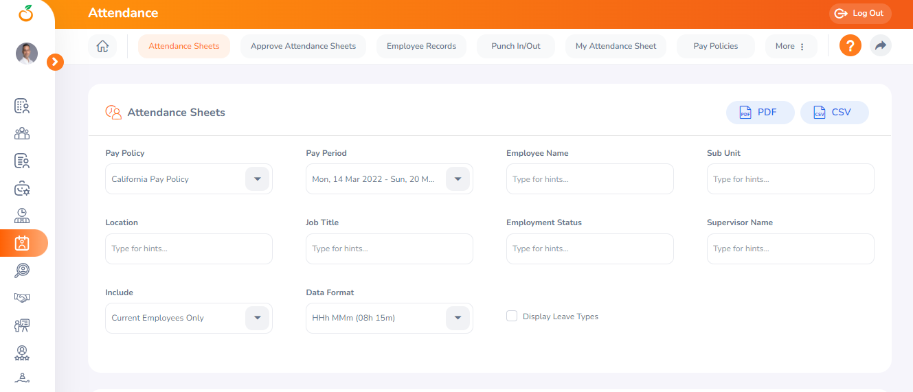The width and height of the screenshot is (913, 392).
Task: Open the document-with-person sidebar icon
Action: (x=22, y=161)
